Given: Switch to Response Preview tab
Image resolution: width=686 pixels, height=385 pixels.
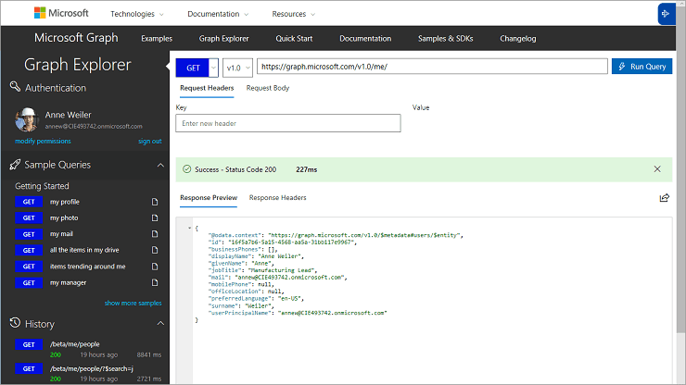Looking at the screenshot, I should [209, 197].
